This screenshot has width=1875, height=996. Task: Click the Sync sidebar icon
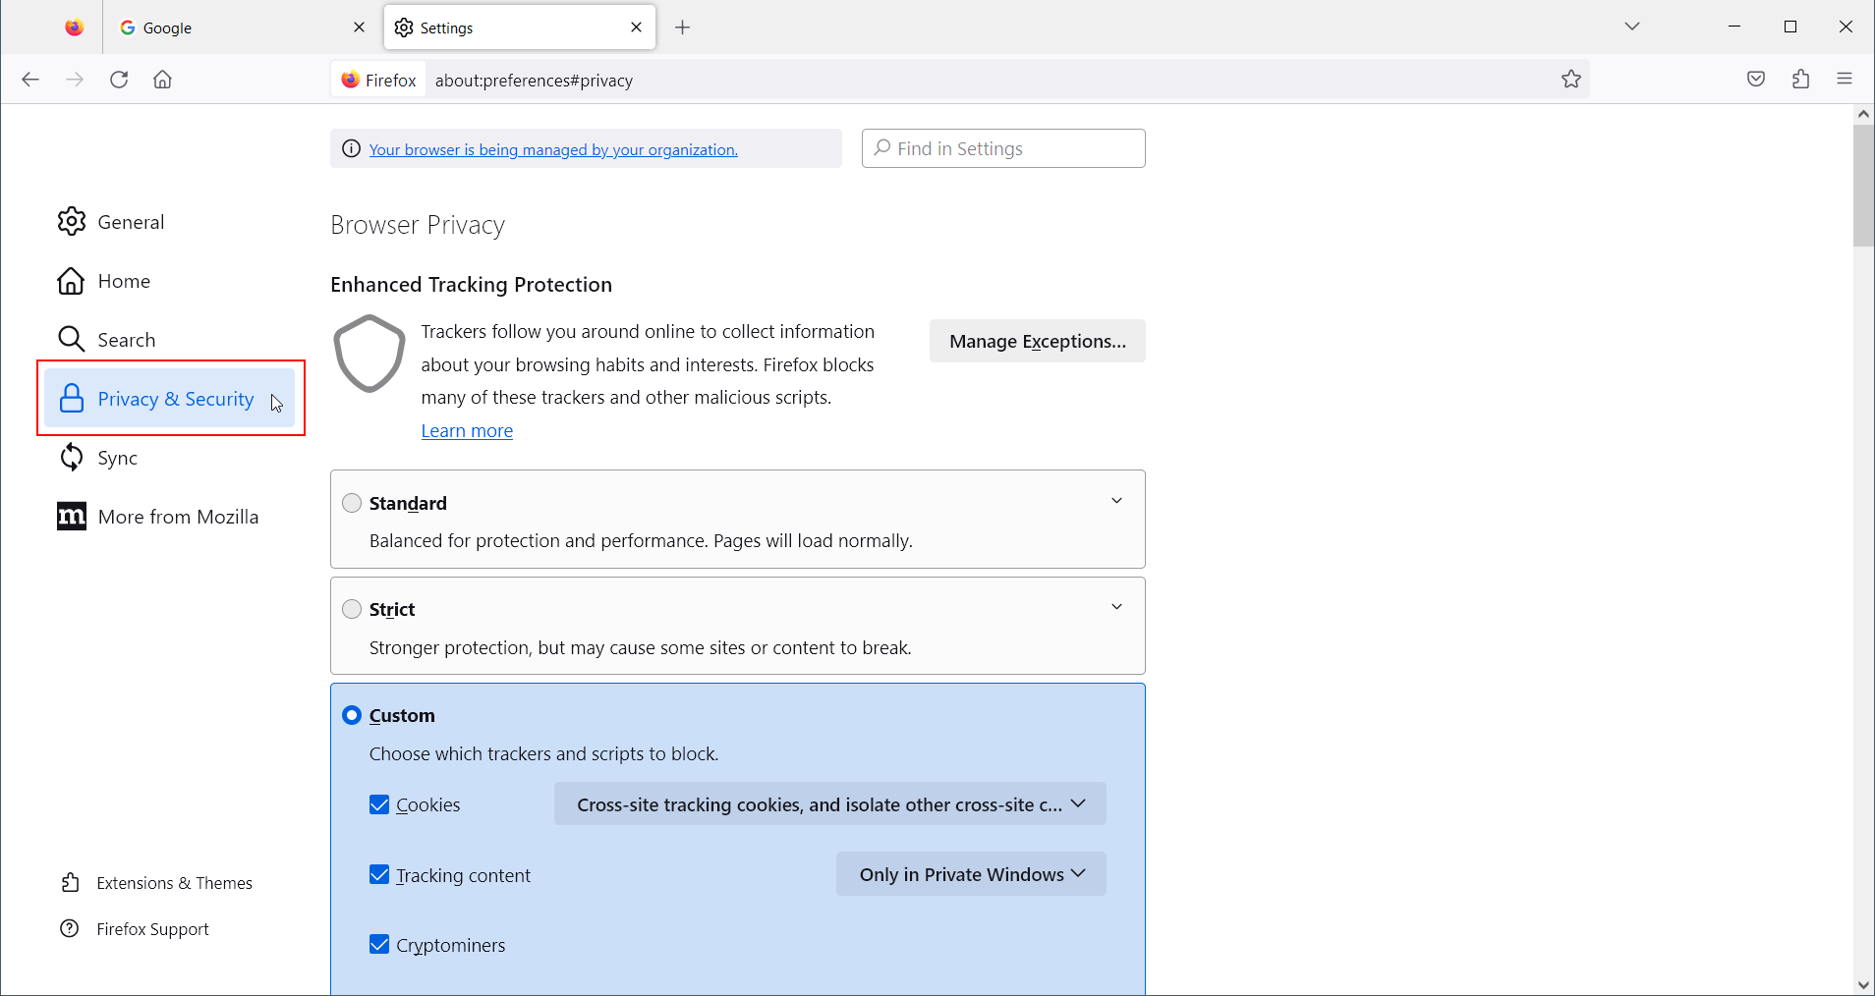coord(71,457)
